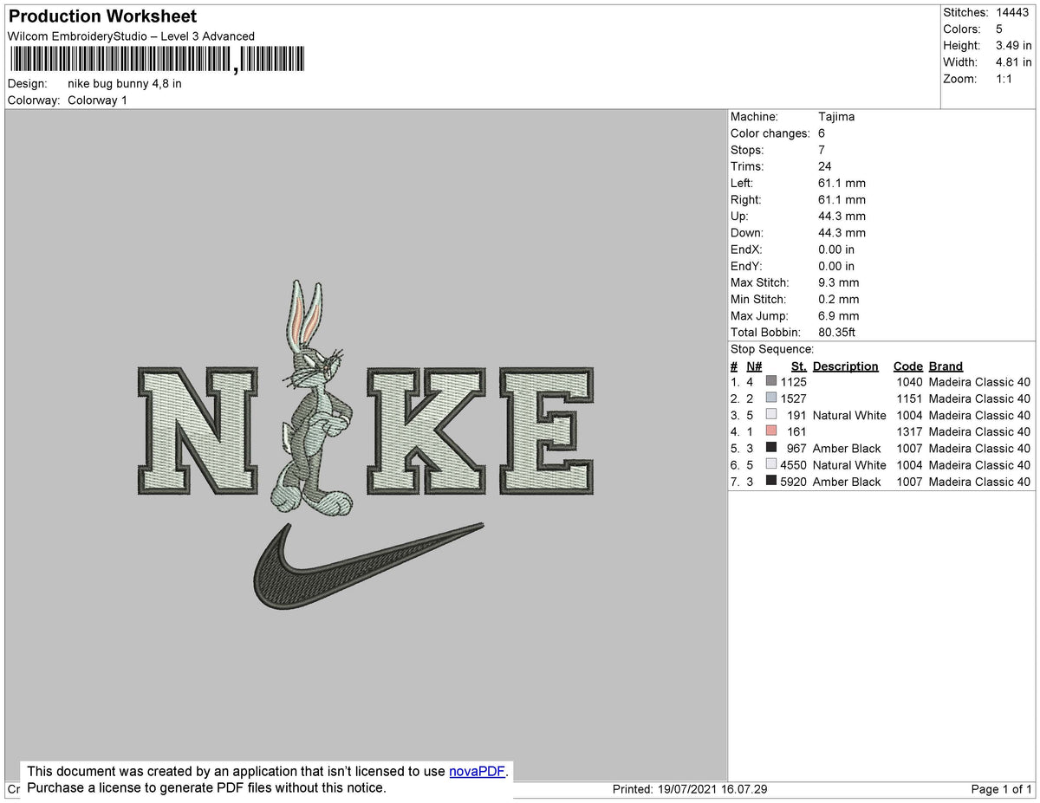
Task: Sort by the Description column header
Action: coord(845,366)
